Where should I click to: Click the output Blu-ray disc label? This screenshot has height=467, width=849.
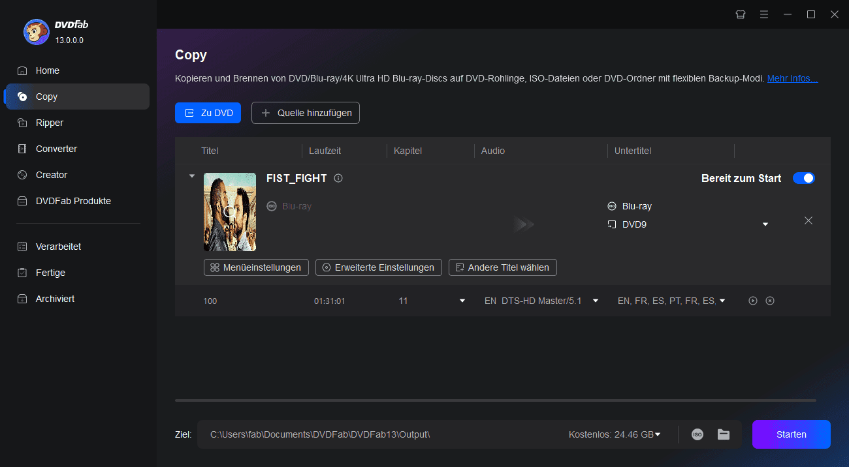pyautogui.click(x=630, y=206)
